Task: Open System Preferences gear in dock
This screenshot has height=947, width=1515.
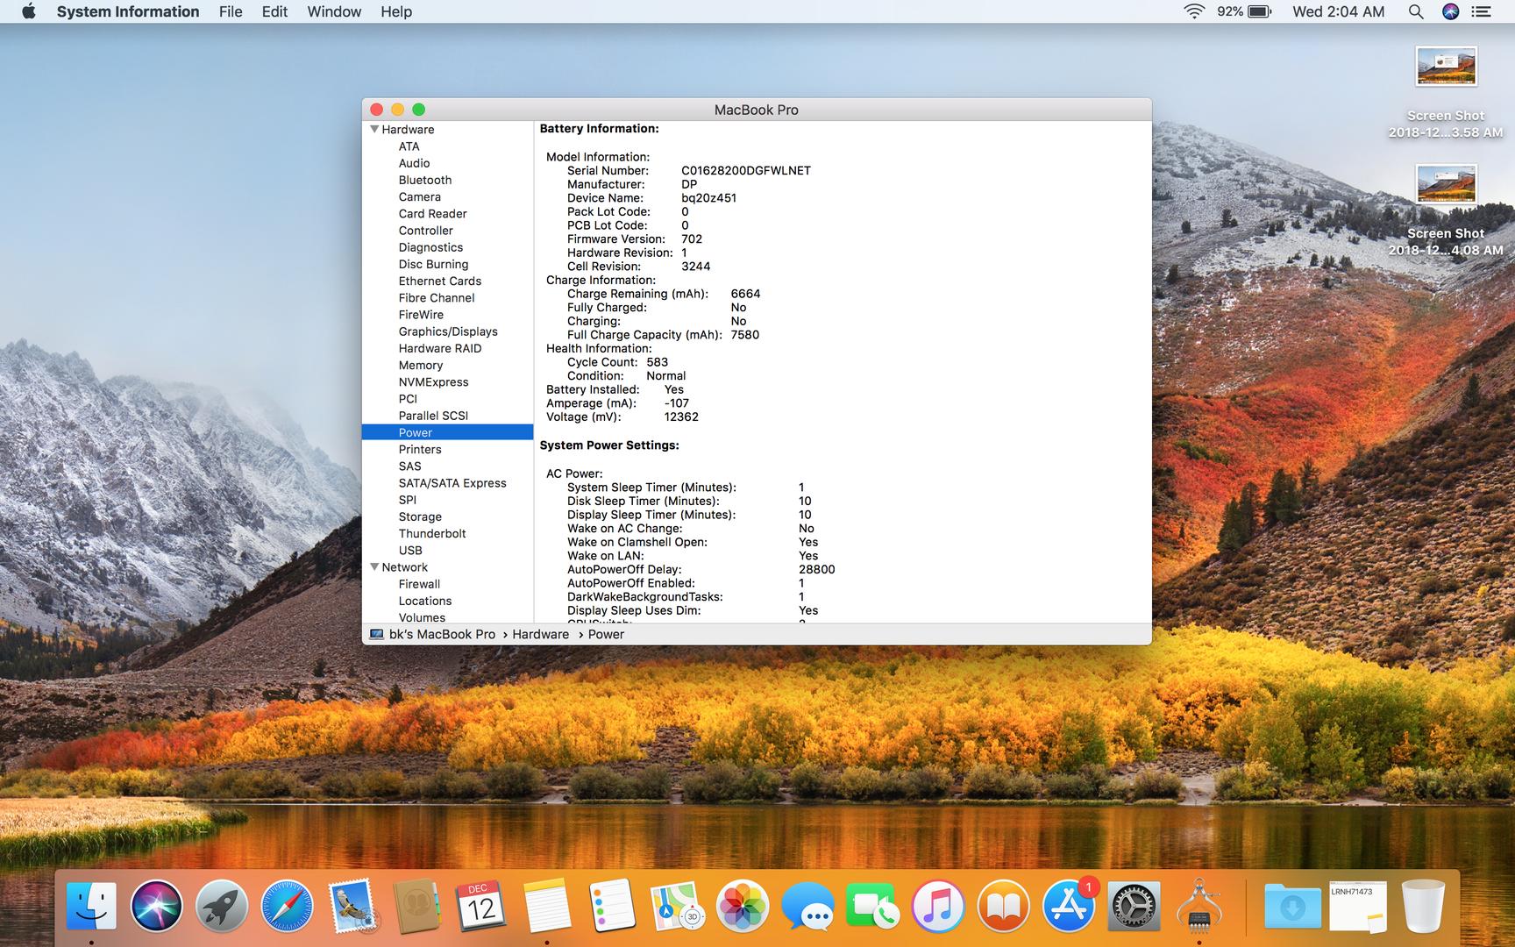Action: (x=1134, y=906)
